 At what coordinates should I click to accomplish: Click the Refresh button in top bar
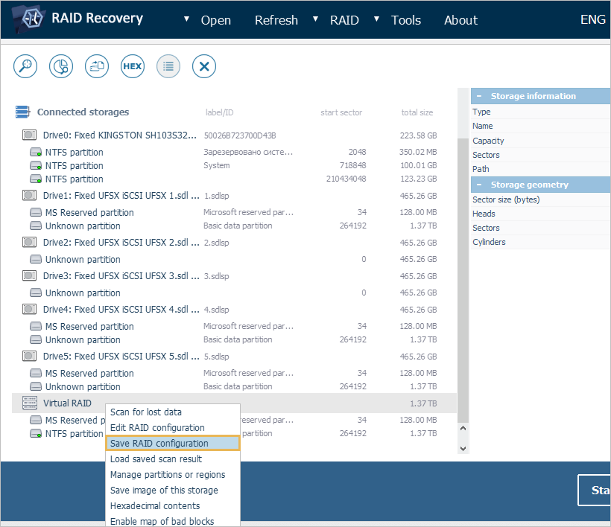(276, 20)
